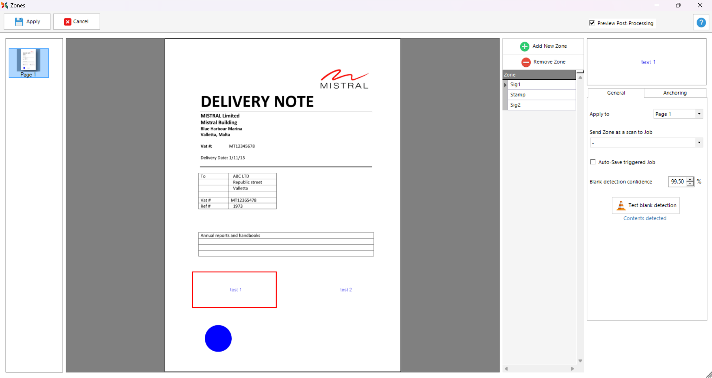Switch to the Anchoring tab
The image size is (712, 378).
(675, 93)
